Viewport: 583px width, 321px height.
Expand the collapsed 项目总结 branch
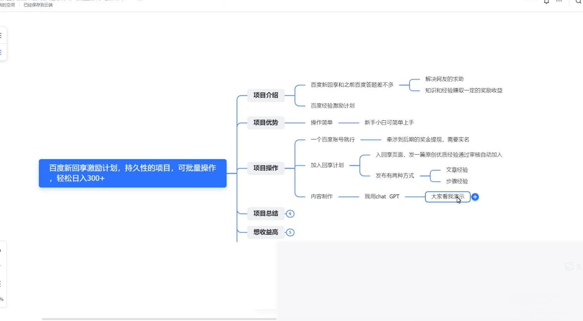coord(290,214)
